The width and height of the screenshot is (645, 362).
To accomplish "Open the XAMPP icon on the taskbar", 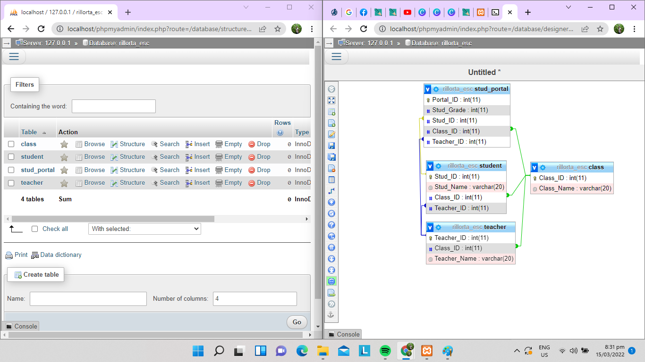I will 427,351.
